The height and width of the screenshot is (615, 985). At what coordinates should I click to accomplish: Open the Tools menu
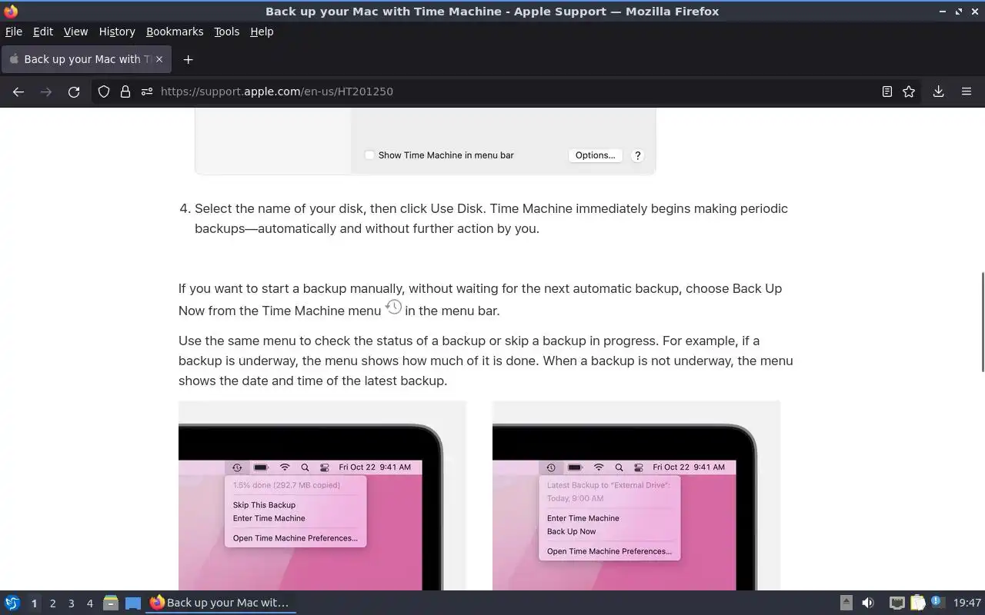tap(227, 32)
